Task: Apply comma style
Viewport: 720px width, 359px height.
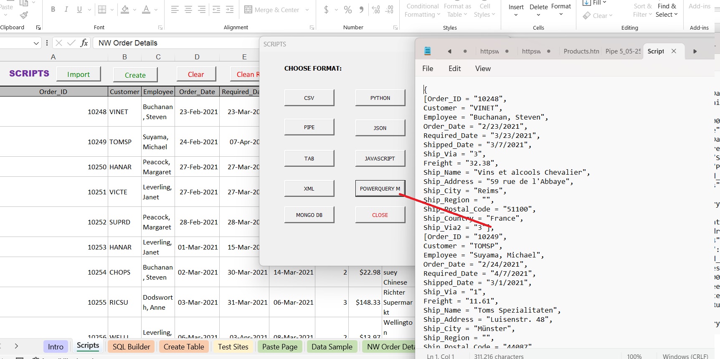Action: click(361, 10)
